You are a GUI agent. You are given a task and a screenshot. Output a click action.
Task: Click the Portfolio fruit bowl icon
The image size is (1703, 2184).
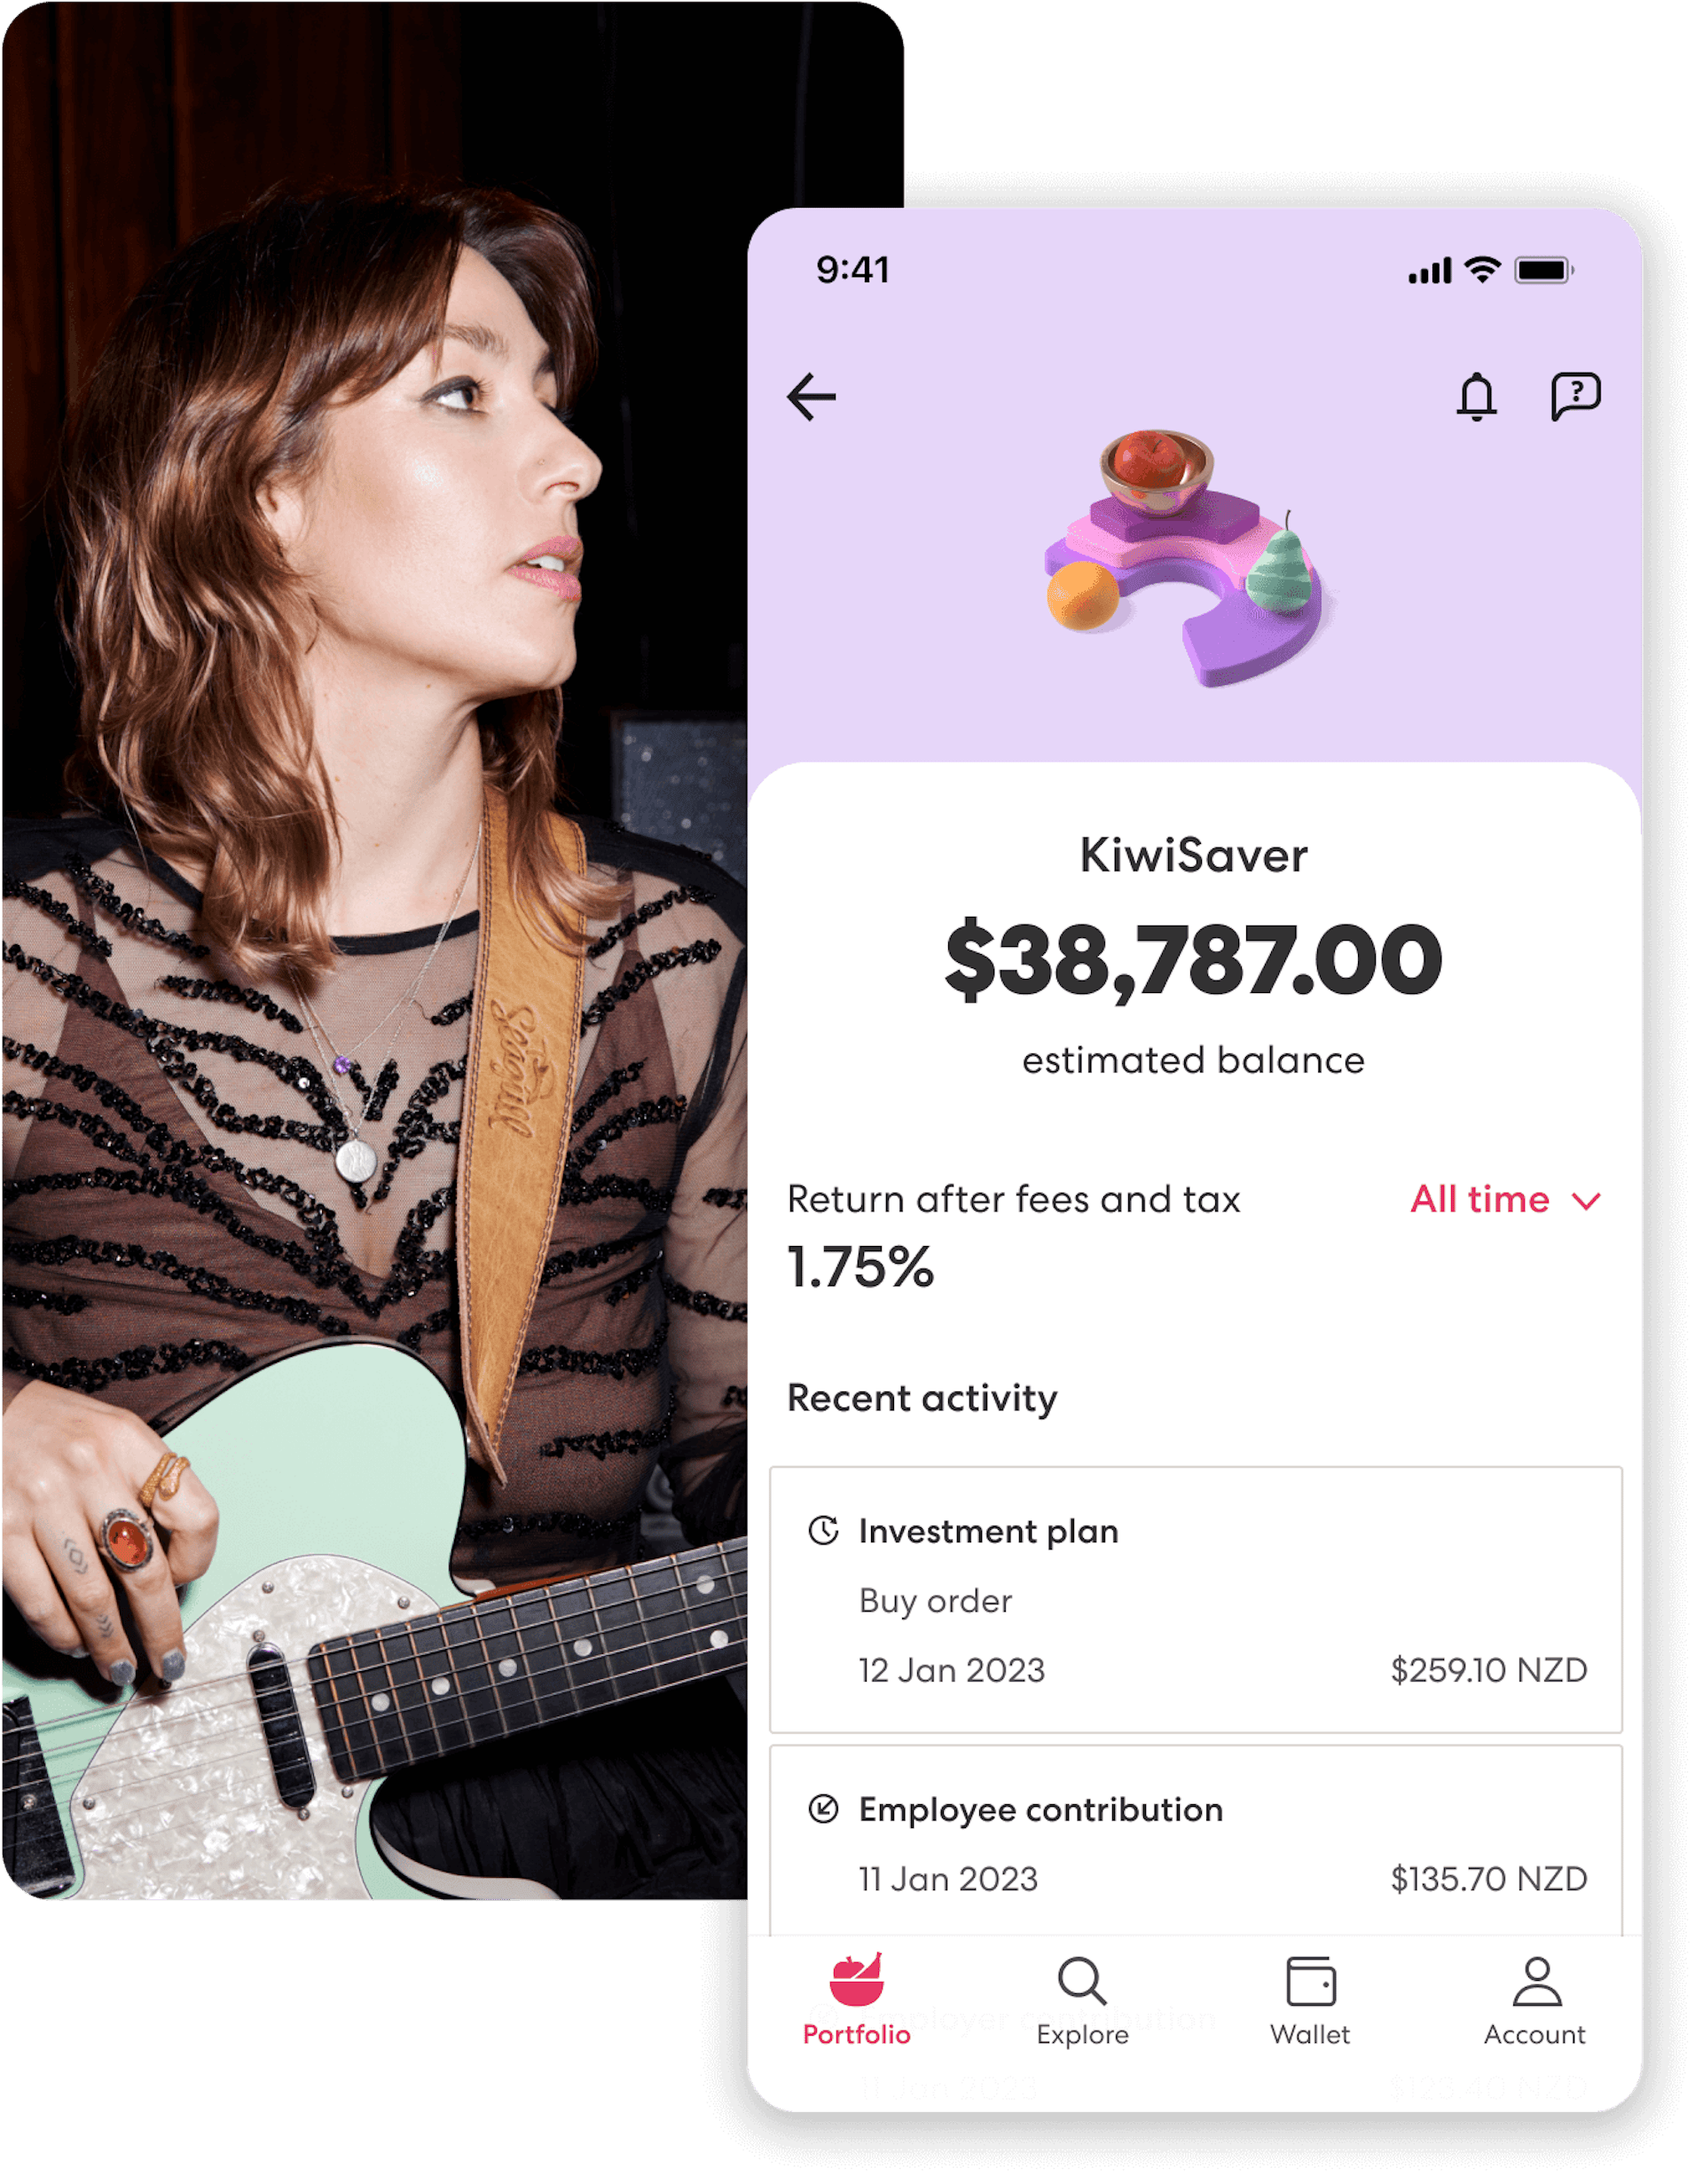point(857,1980)
